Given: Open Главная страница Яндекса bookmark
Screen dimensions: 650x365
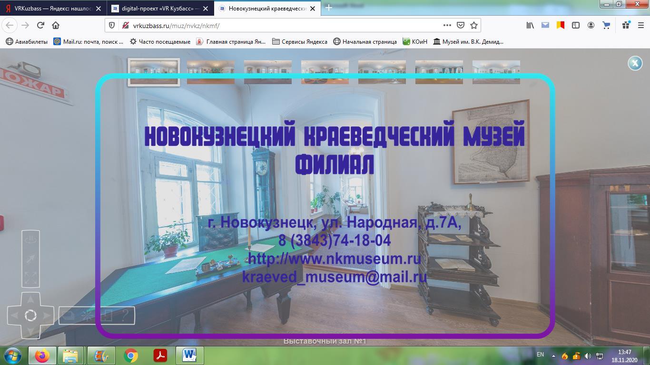Looking at the screenshot, I should [x=231, y=41].
